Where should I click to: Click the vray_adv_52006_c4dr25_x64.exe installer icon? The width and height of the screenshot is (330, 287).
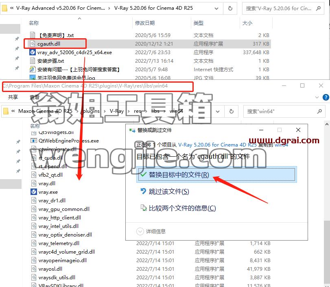click(x=33, y=52)
